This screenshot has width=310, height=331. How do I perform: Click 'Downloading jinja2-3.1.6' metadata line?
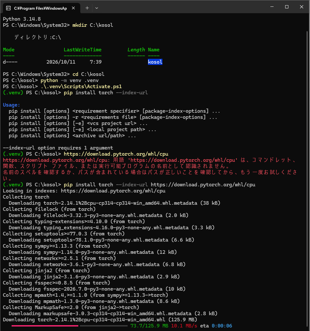pos(94,276)
